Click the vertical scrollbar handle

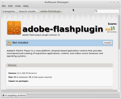(x=119, y=32)
